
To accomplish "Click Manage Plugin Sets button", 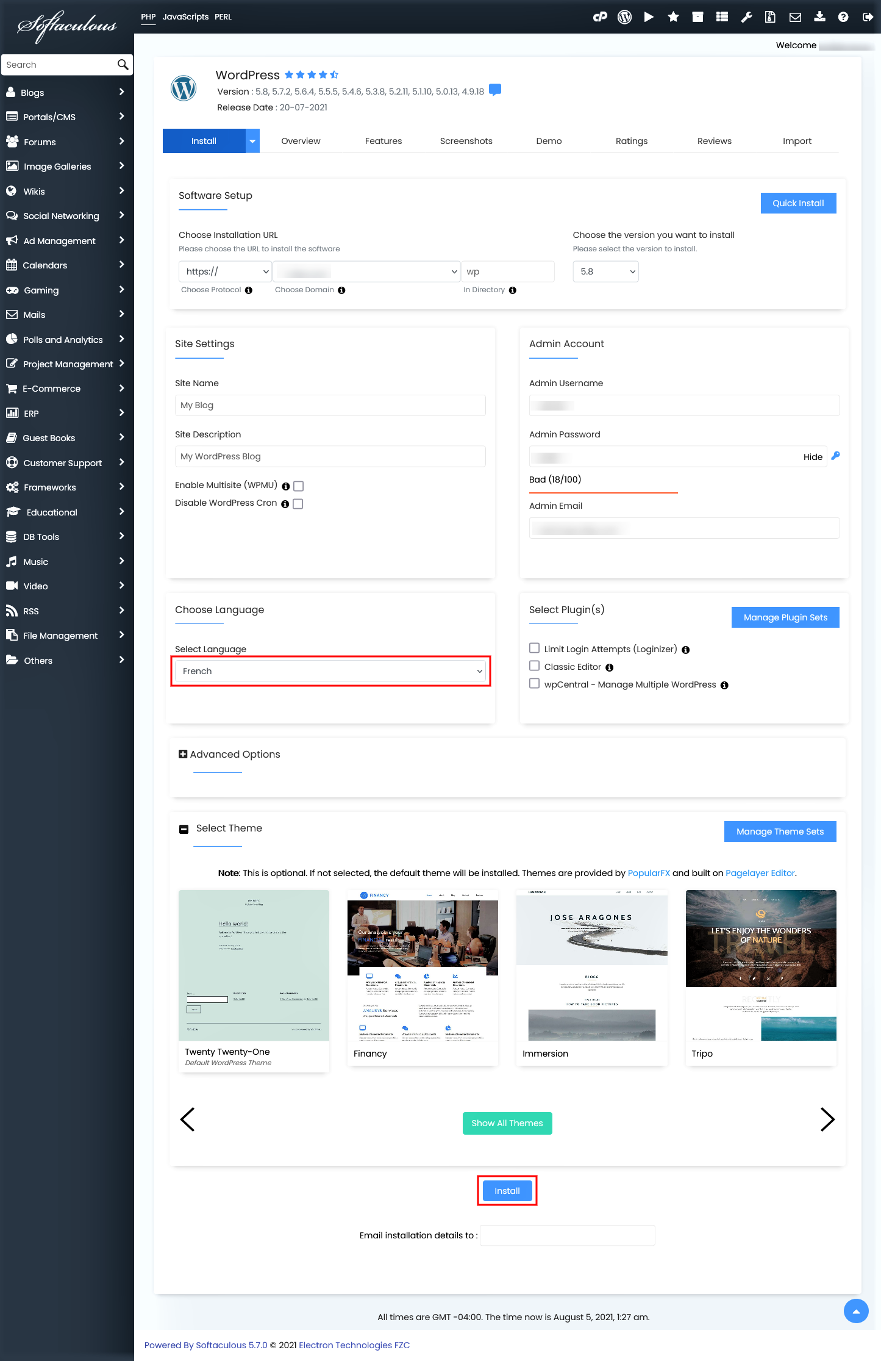I will tap(785, 617).
